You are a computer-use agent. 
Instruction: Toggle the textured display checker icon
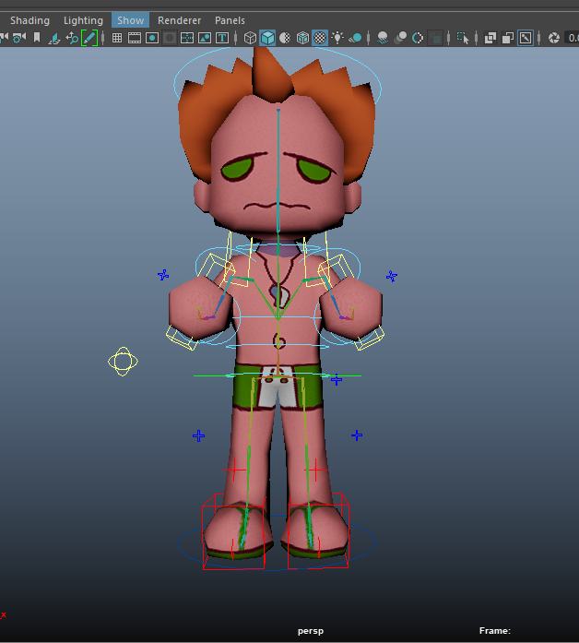click(x=320, y=38)
